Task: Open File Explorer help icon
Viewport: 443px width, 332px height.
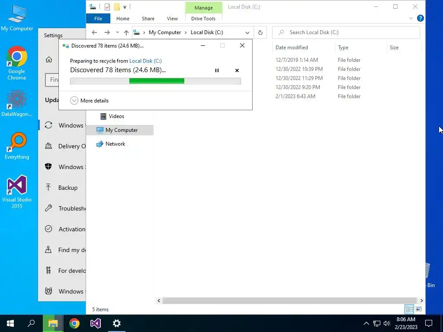Action: (x=421, y=18)
